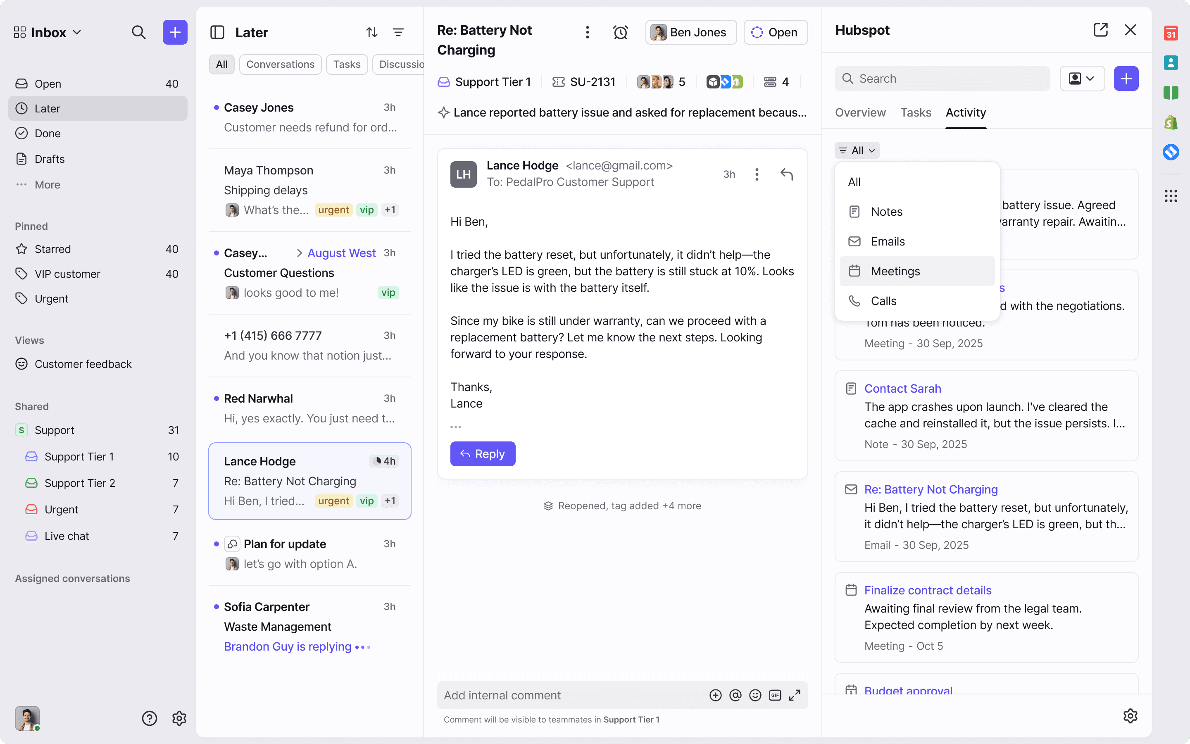Switch to the Tasks tab in Hubspot panel

point(915,113)
